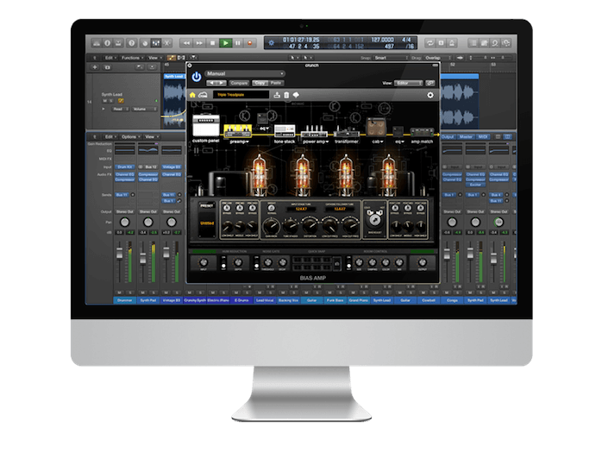Toggle the BIAS plugin power bypass button

[x=197, y=77]
